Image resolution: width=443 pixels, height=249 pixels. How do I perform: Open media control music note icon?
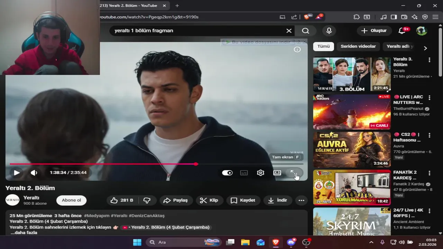click(x=383, y=17)
